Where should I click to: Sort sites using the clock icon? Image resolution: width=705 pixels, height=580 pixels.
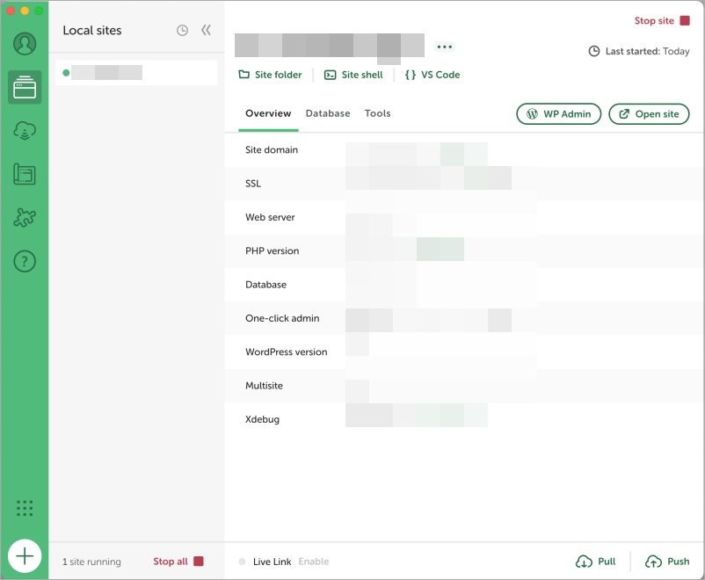click(182, 31)
